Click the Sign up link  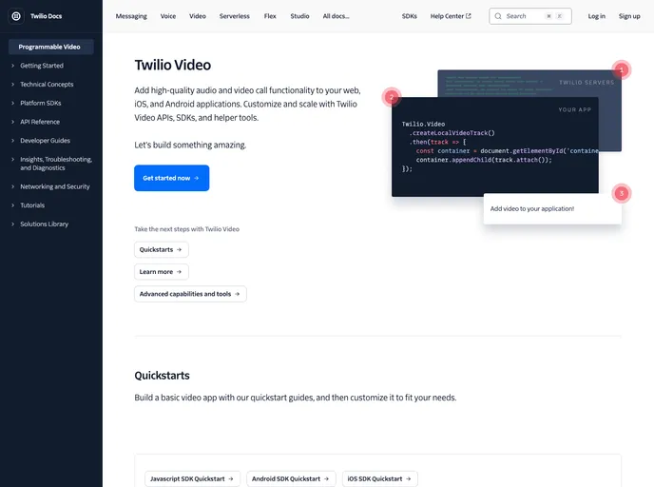[629, 16]
